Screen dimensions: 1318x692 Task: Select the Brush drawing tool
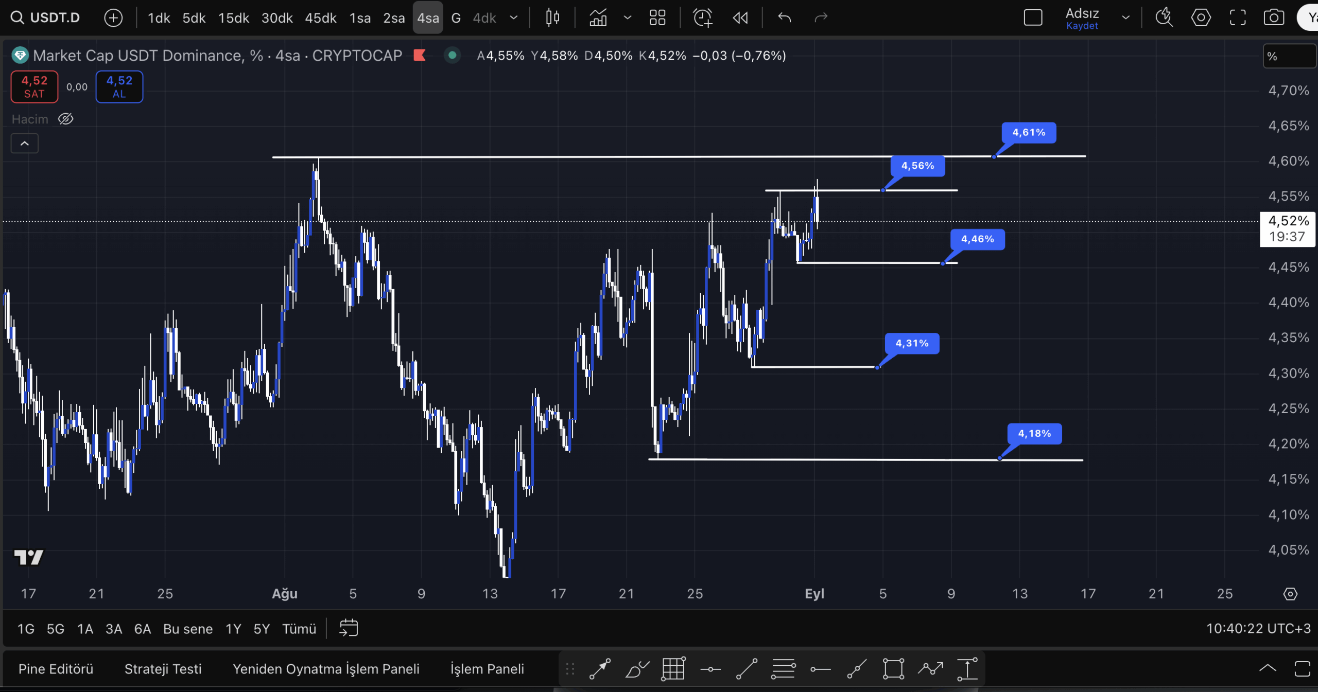tap(636, 669)
